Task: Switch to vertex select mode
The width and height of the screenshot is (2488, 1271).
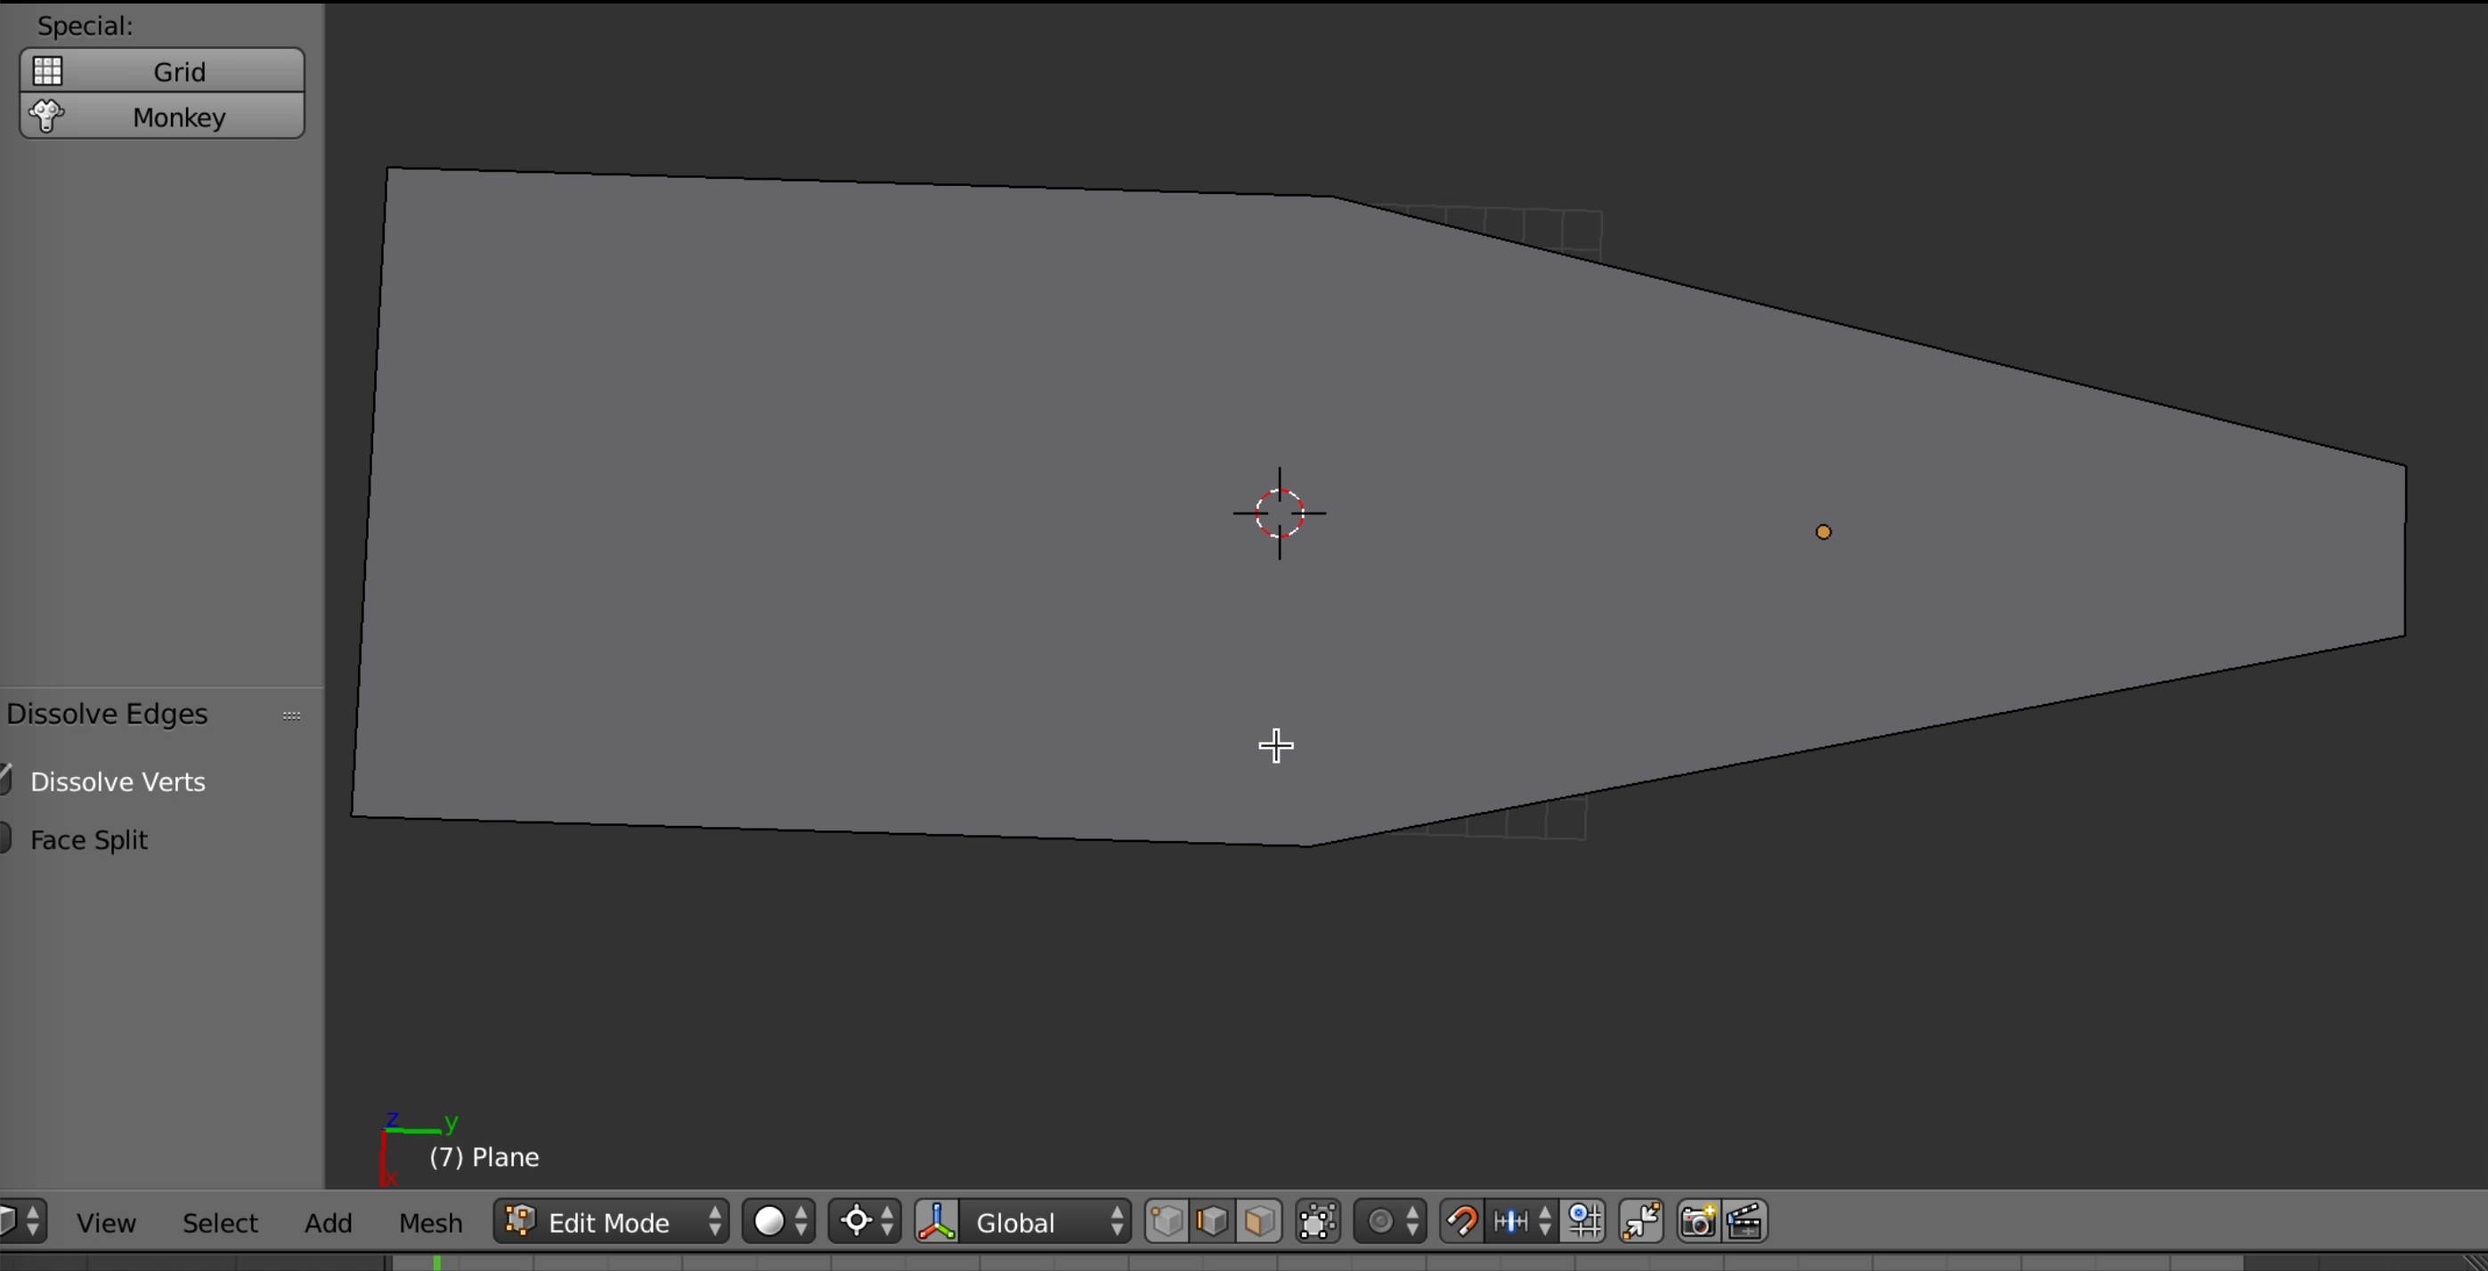Action: (x=1167, y=1222)
